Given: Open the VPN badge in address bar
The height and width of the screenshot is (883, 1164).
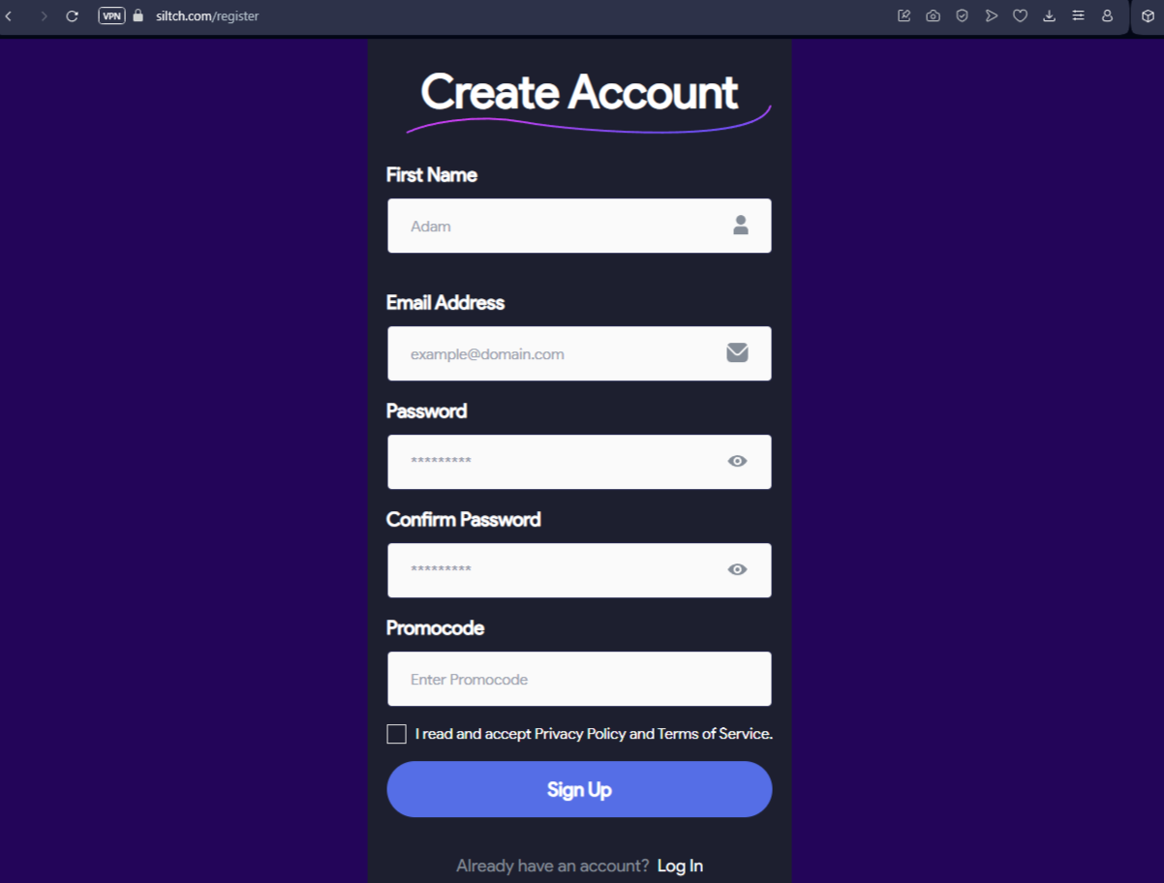Looking at the screenshot, I should coord(111,15).
